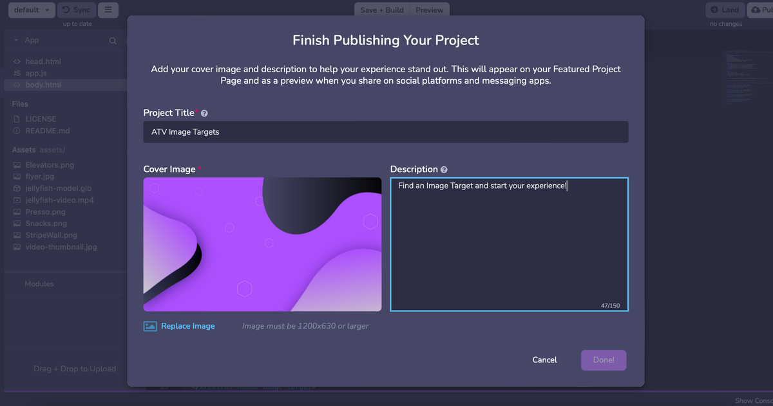Click the Description help icon

coord(444,169)
